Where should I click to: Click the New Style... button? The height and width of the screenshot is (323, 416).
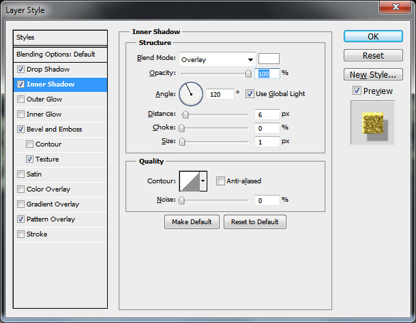click(x=373, y=74)
